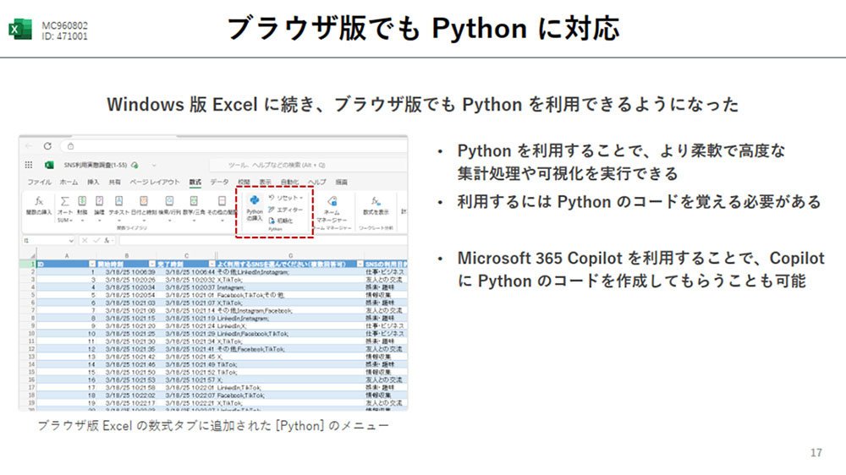
Task: Open the ファイル tab
Action: [x=40, y=183]
